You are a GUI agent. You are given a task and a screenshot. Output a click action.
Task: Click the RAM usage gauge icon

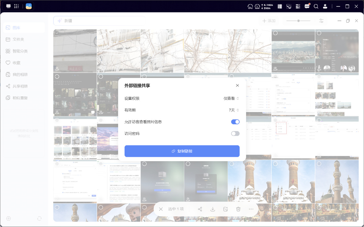[x=257, y=6]
